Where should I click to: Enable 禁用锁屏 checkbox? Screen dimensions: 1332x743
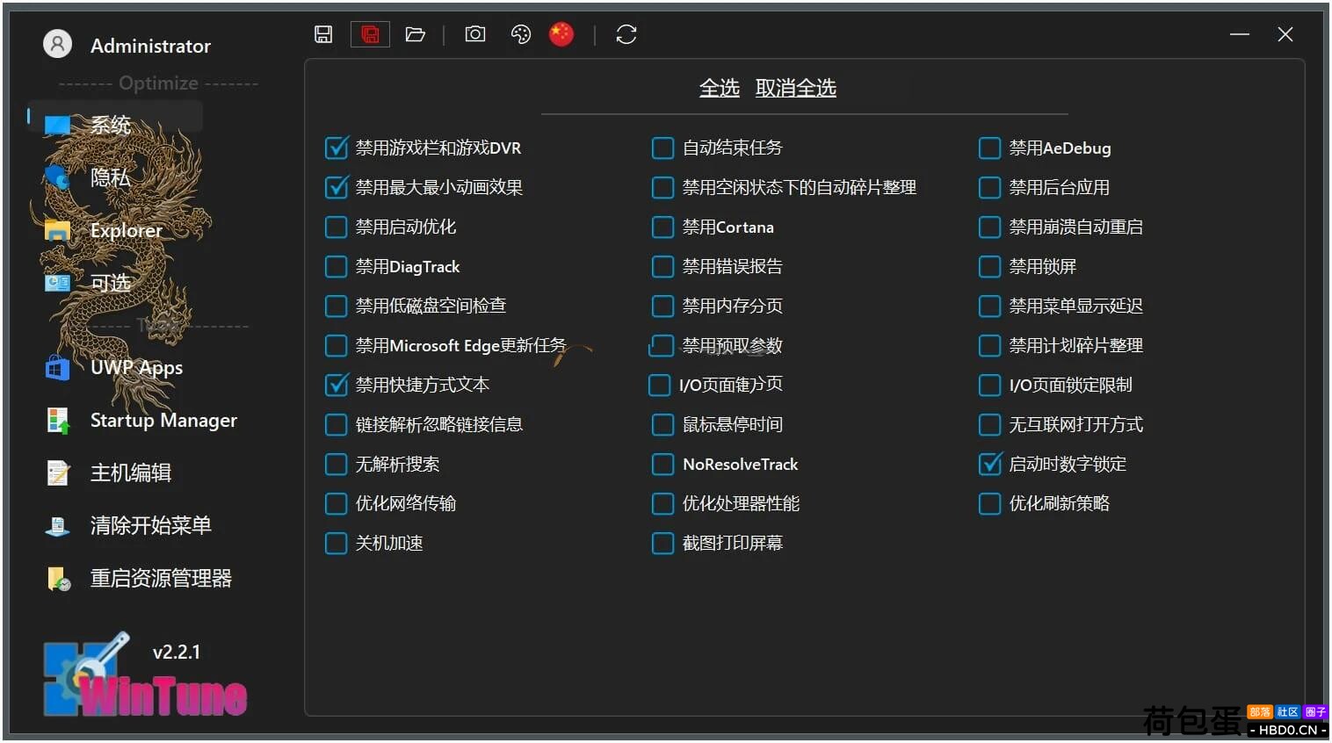[990, 266]
